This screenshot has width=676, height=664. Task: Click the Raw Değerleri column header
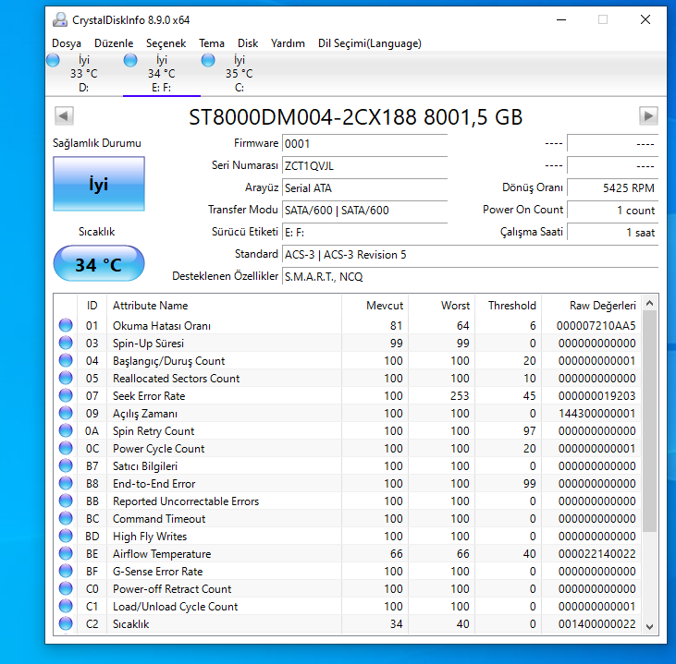tap(591, 306)
